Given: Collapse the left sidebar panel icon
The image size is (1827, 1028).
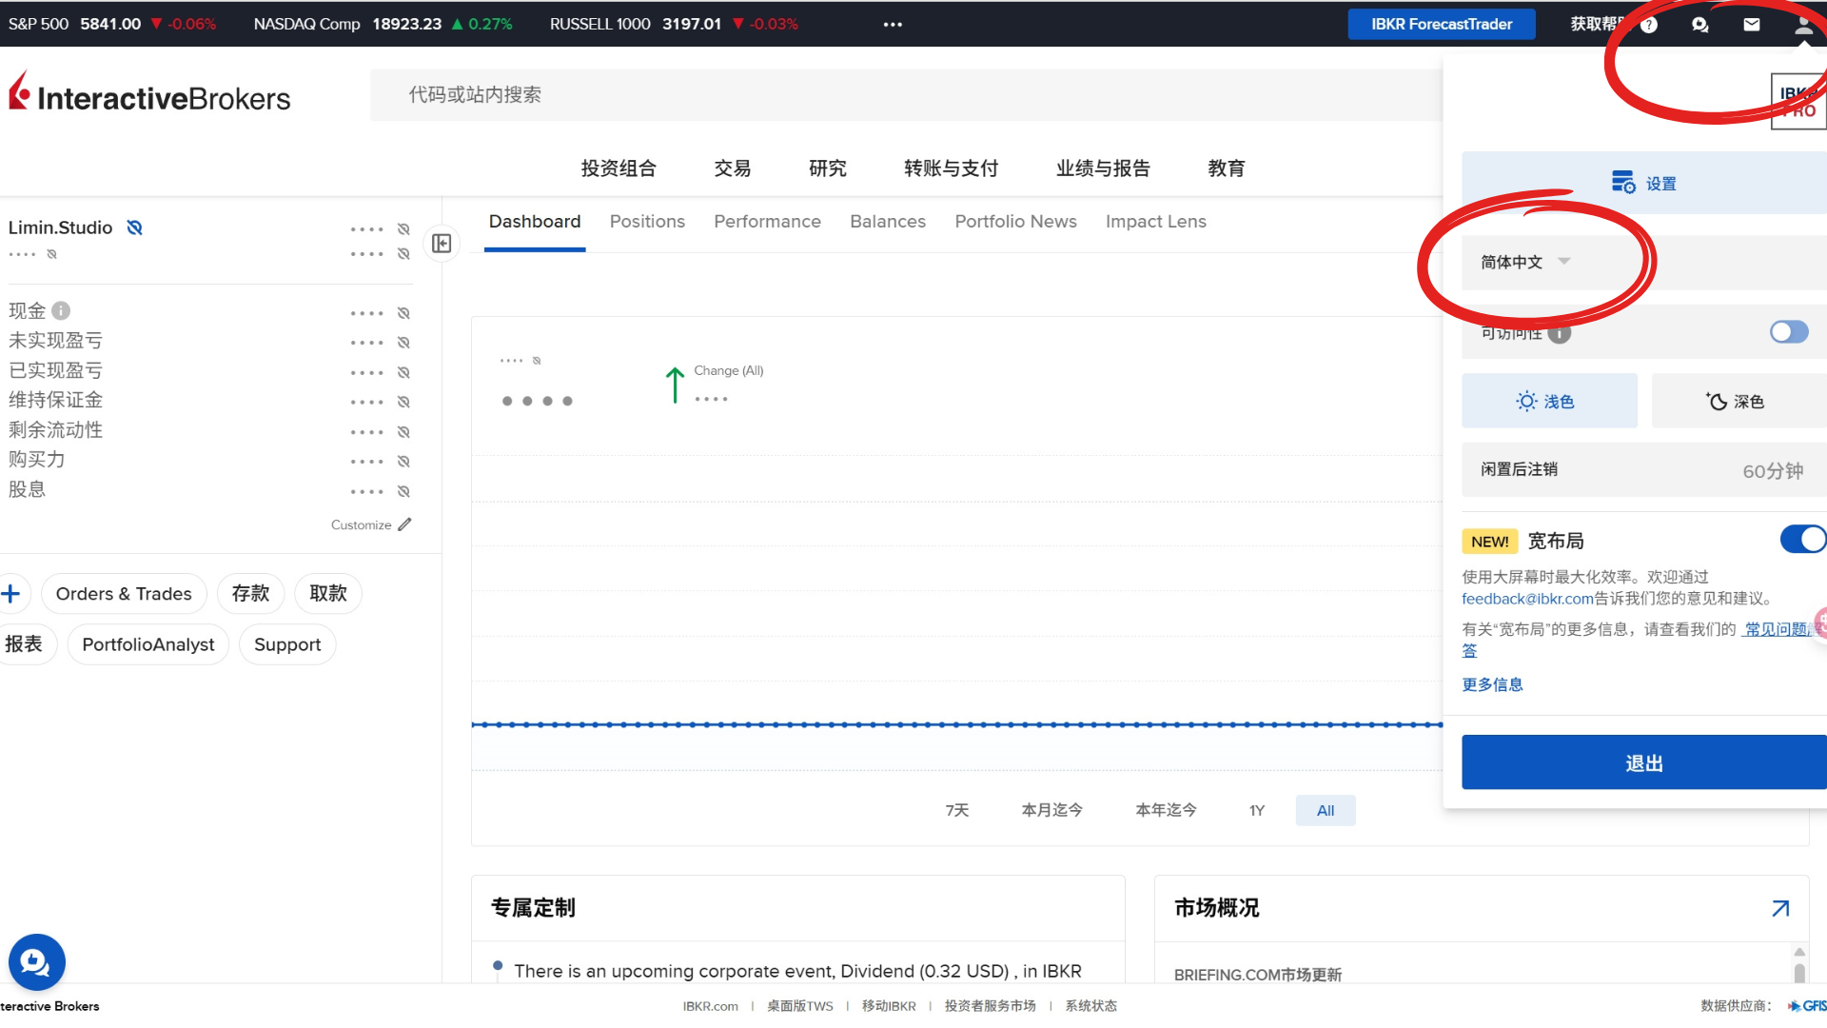Looking at the screenshot, I should click(442, 244).
